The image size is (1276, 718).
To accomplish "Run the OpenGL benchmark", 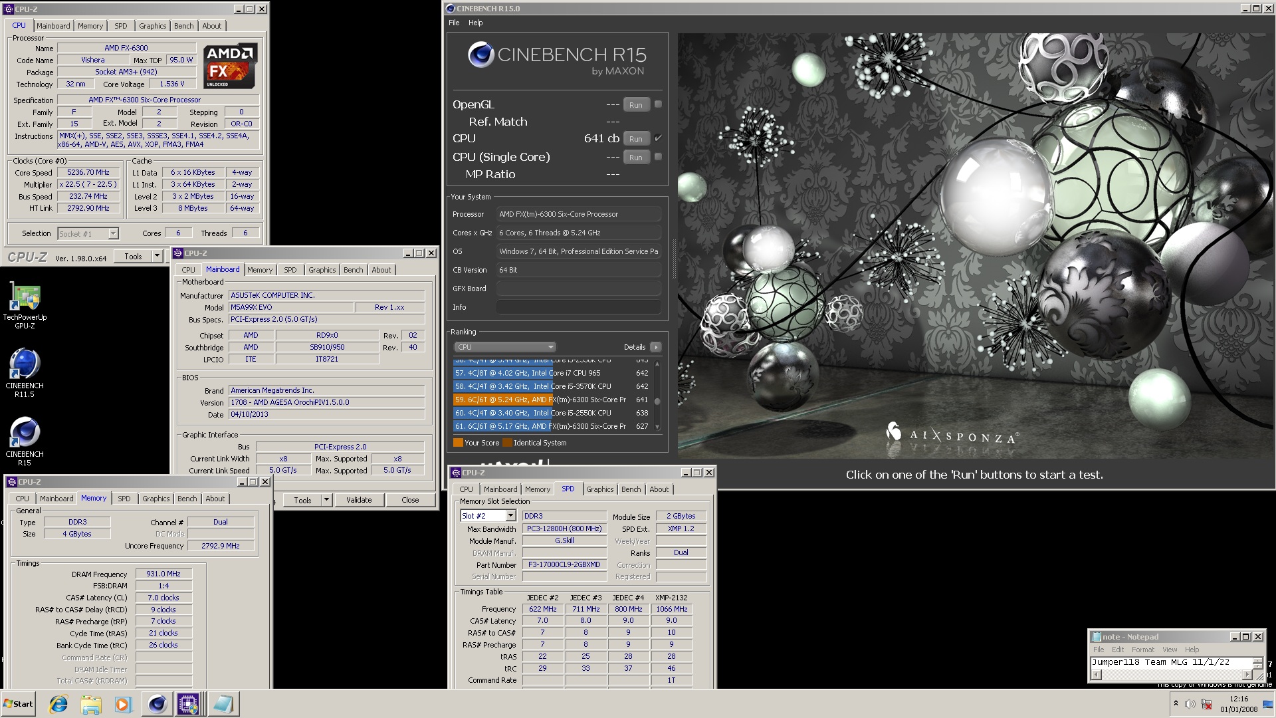I will (636, 105).
